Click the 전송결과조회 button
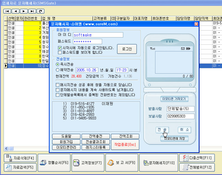 tap(95, 142)
